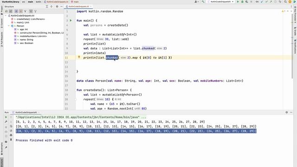Switch to the KotlinCodeSnippets.kt editor tab
Viewport: 297px width, 167px height.
point(78,6)
